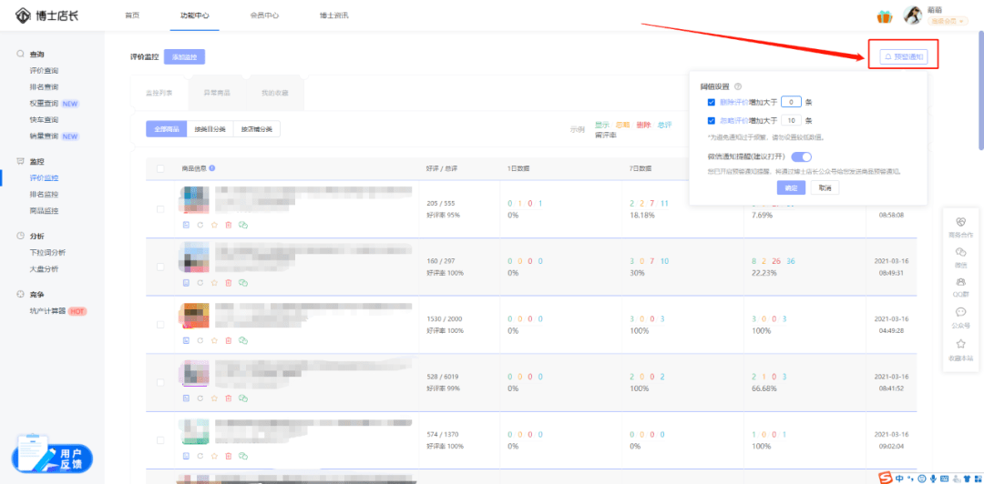This screenshot has width=984, height=484.
Task: Uncheck the 忽略评价 threshold checkbox
Action: [x=712, y=120]
